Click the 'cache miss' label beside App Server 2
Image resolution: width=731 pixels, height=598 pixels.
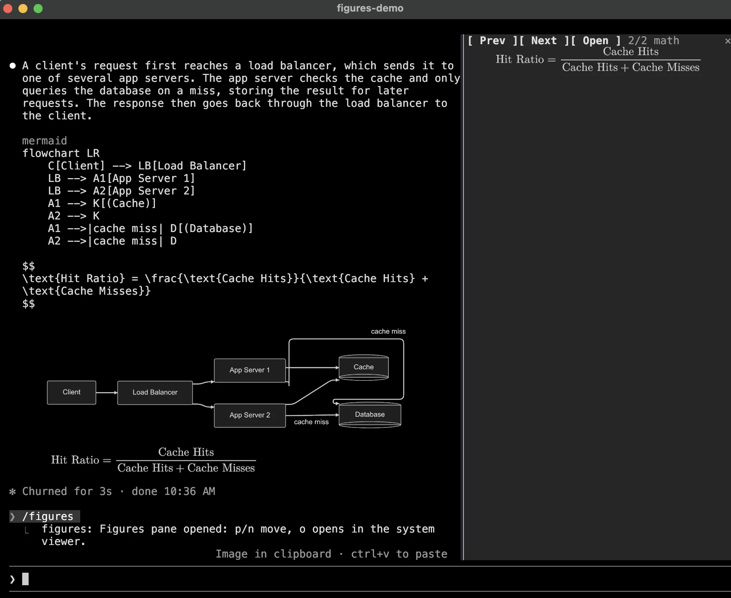point(311,422)
